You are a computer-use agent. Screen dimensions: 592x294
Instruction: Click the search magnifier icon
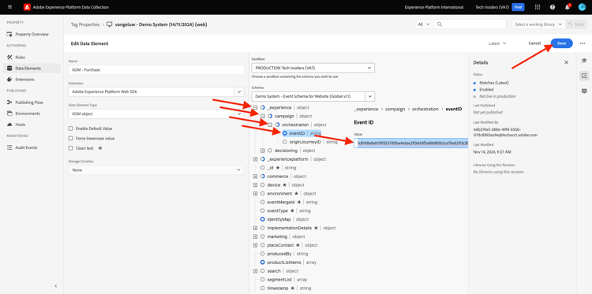[x=440, y=24]
